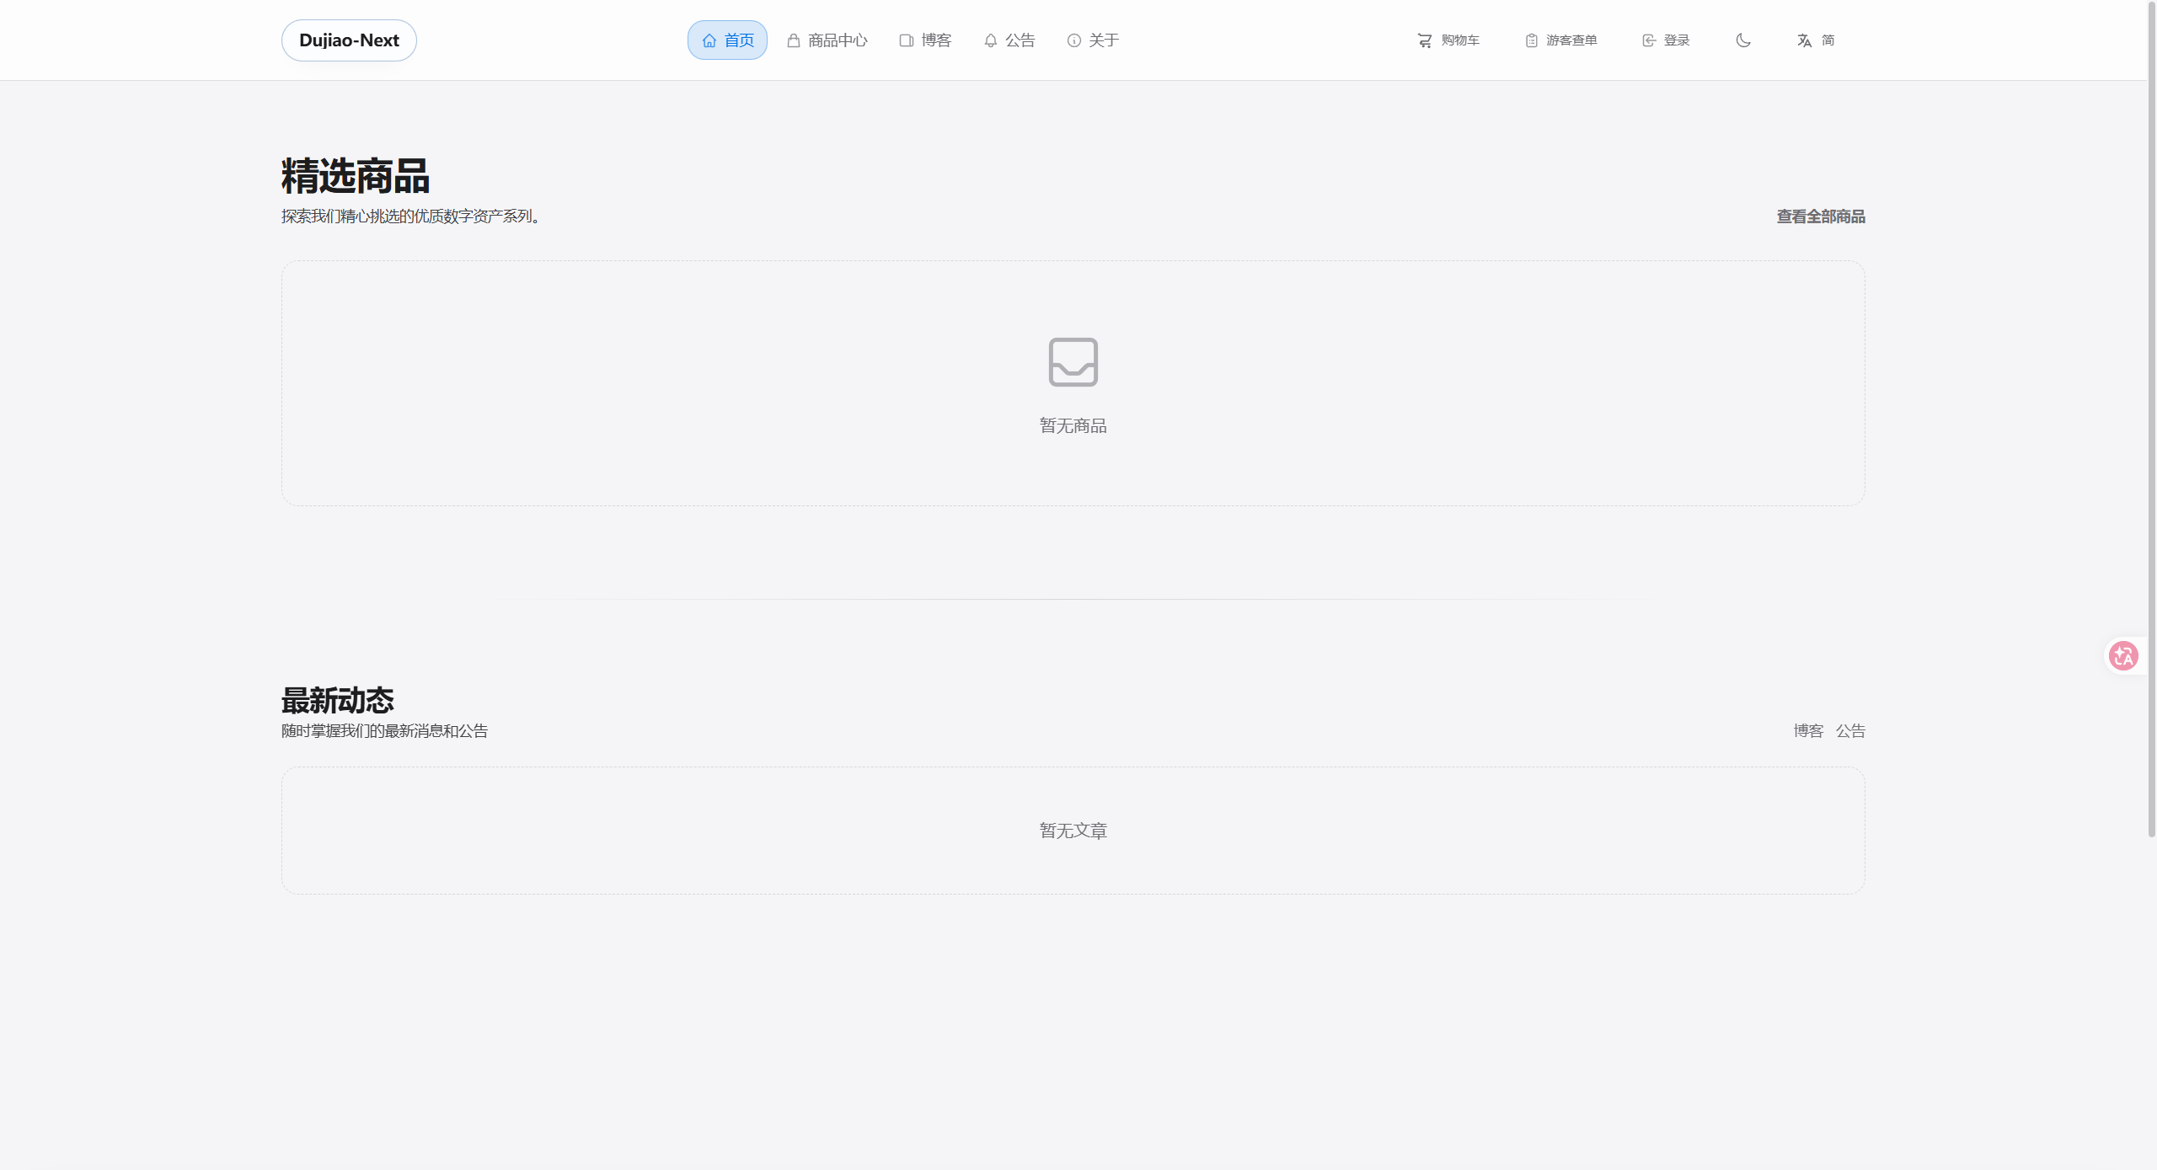Screen dimensions: 2157x1170
Task: Open the 首页 navigation label
Action: [739, 40]
